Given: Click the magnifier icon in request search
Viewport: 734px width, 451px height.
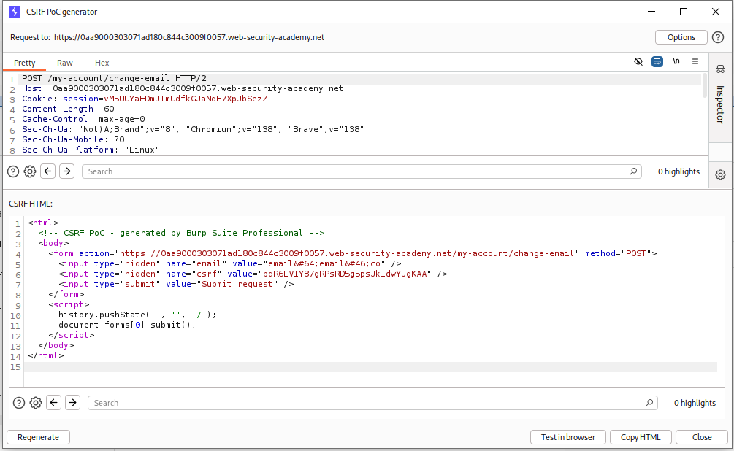Looking at the screenshot, I should pos(633,171).
